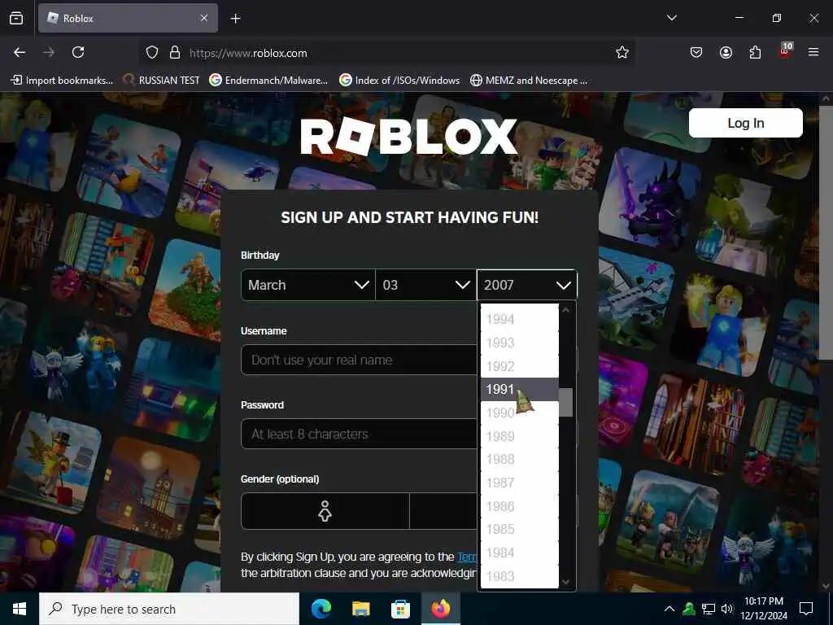Viewport: 833px width, 625px height.
Task: Open Firefox View in the tab bar
Action: [16, 18]
